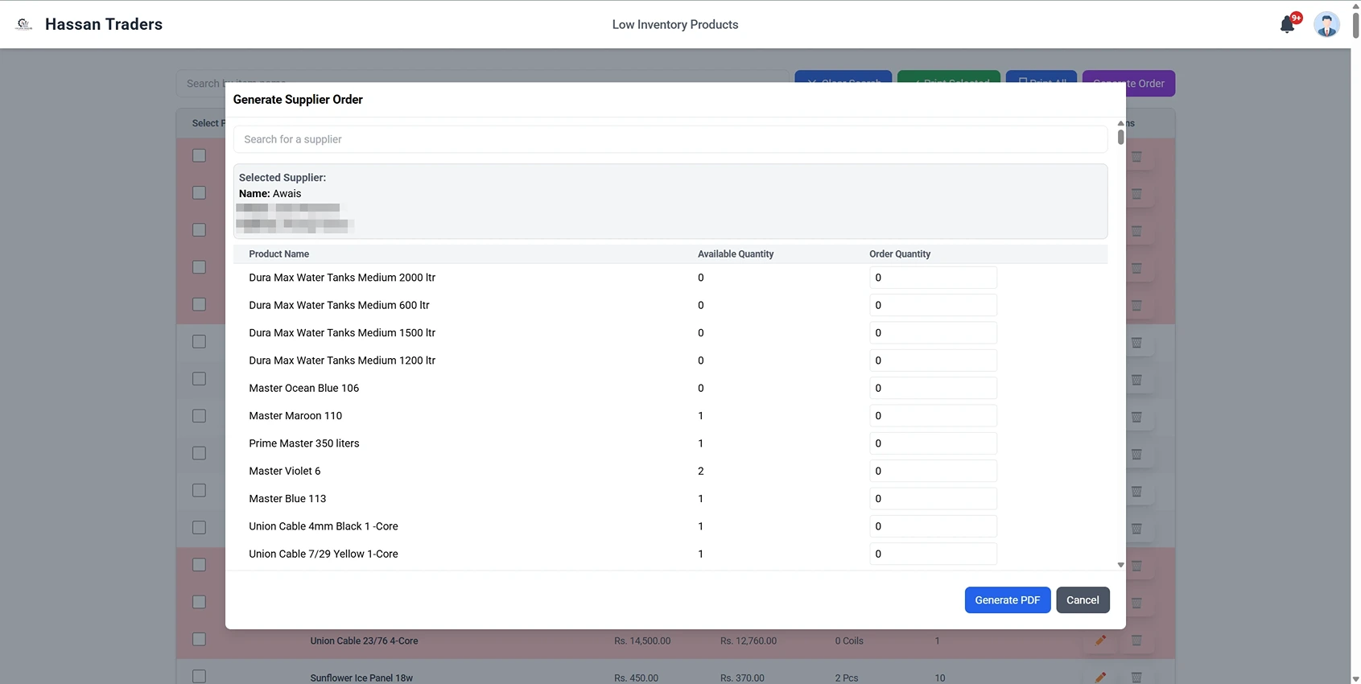Image resolution: width=1361 pixels, height=684 pixels.
Task: Click edit pencil for Sunflower Ice Panel 18w
Action: [1100, 678]
